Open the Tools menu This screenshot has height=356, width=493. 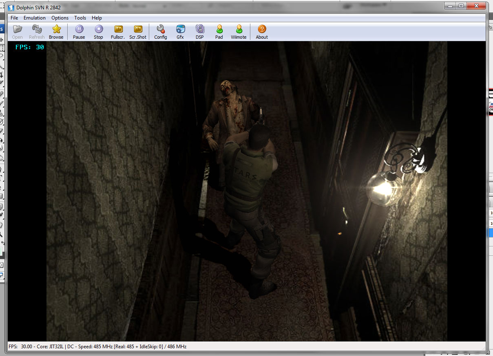(80, 18)
